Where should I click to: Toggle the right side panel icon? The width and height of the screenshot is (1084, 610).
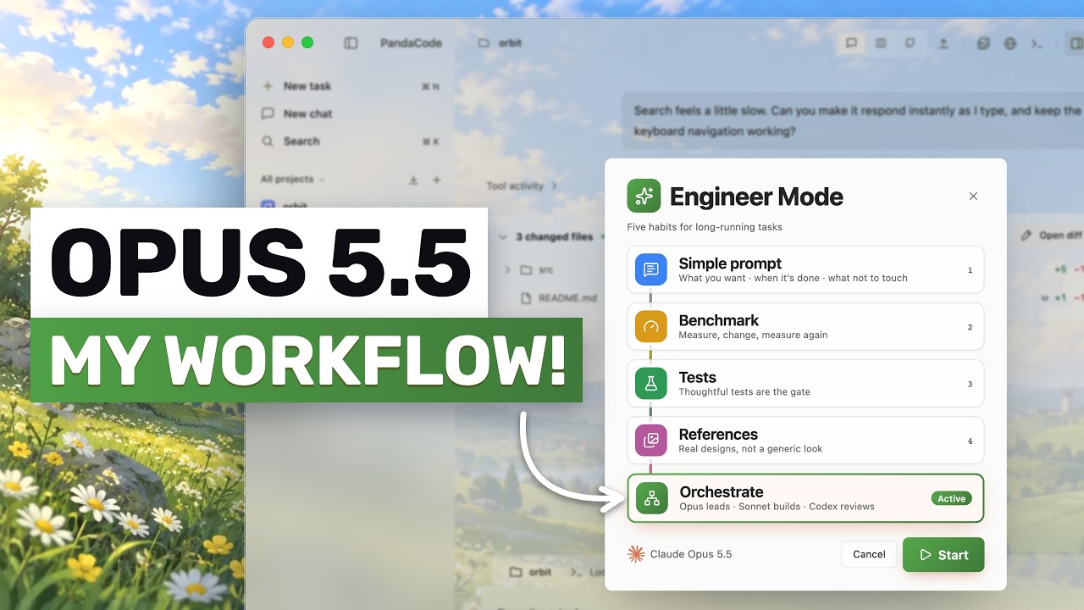click(1076, 43)
